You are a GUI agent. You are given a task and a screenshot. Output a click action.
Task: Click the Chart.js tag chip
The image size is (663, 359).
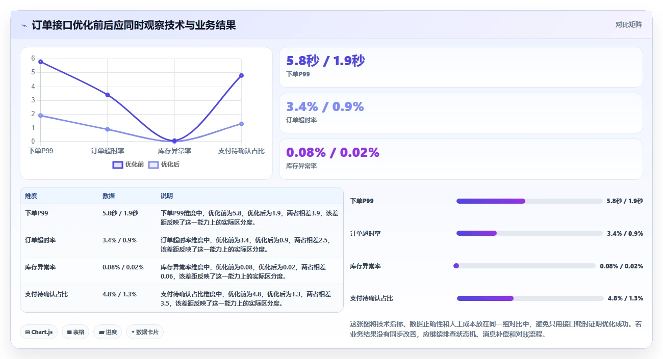point(39,332)
